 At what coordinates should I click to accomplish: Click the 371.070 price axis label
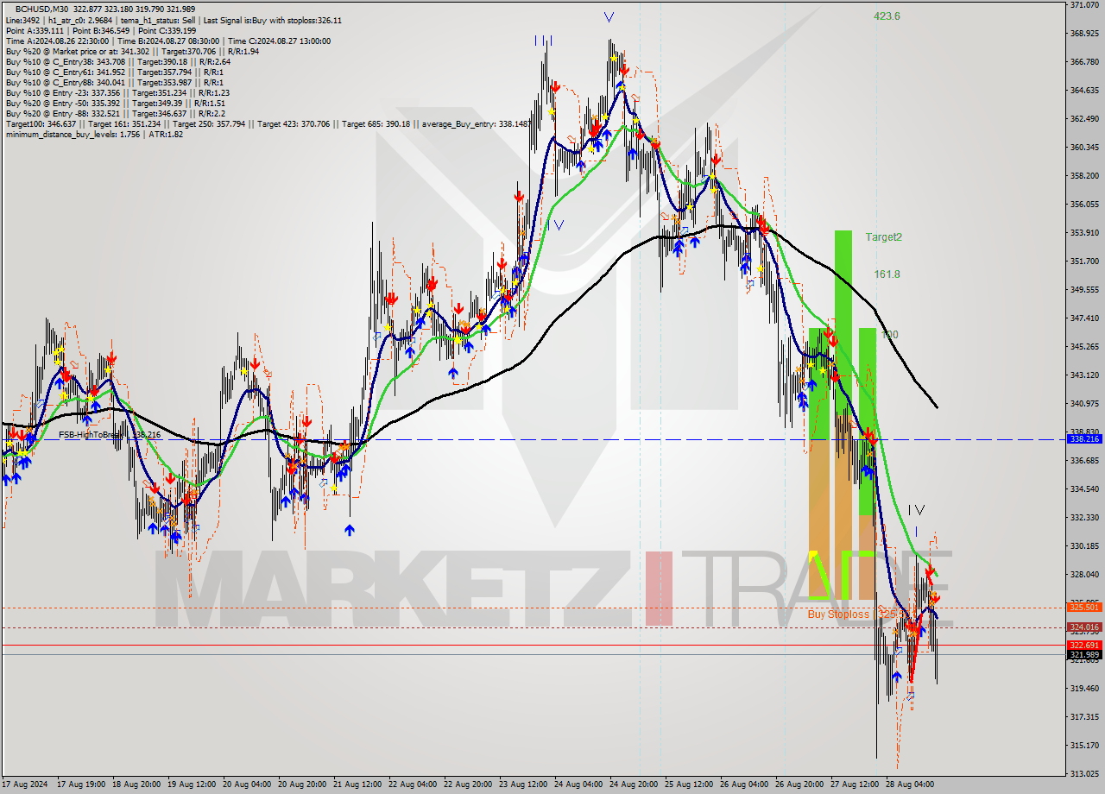1084,5
